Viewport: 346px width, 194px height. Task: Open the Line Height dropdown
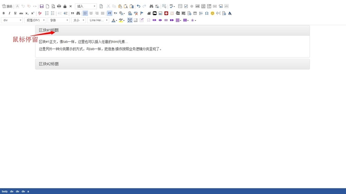pos(98,20)
